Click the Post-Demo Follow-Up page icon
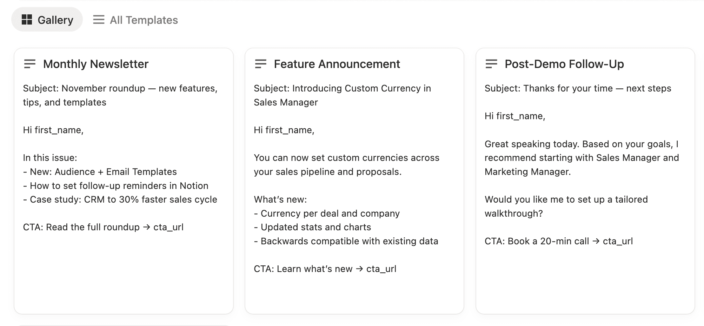704x326 pixels. [491, 64]
